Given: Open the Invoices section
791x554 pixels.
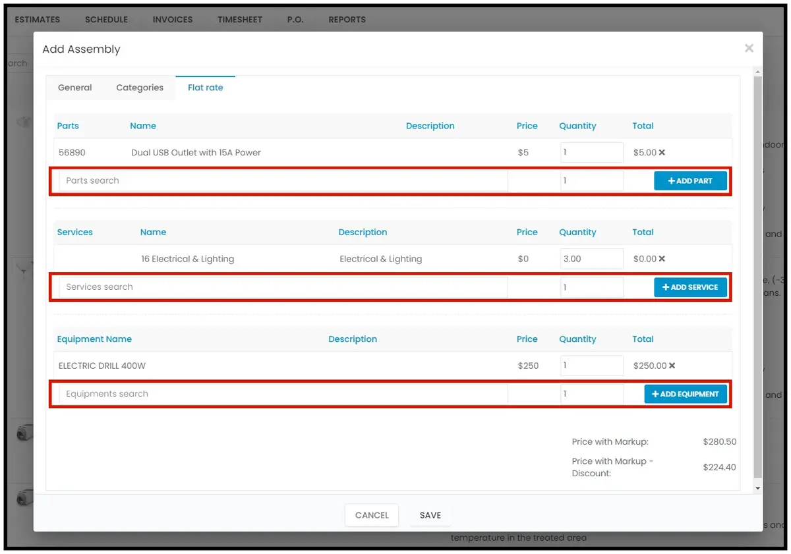Looking at the screenshot, I should tap(173, 20).
